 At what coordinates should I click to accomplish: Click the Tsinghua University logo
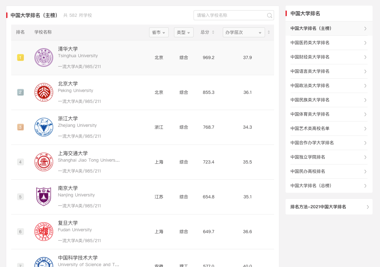[44, 58]
